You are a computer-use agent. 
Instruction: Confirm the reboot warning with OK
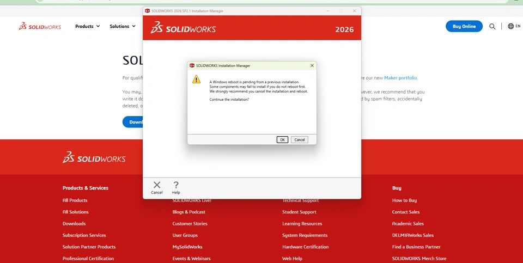pyautogui.click(x=282, y=139)
